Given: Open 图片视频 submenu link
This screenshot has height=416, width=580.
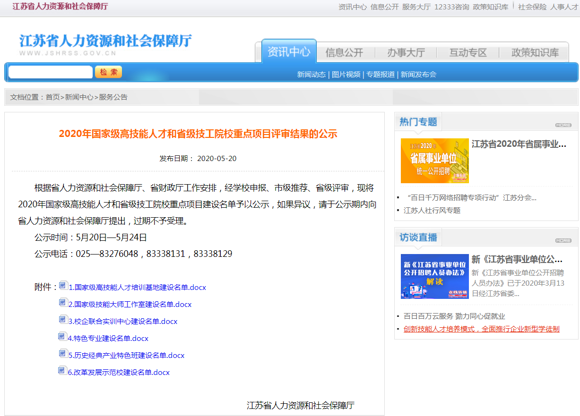Looking at the screenshot, I should pyautogui.click(x=346, y=74).
